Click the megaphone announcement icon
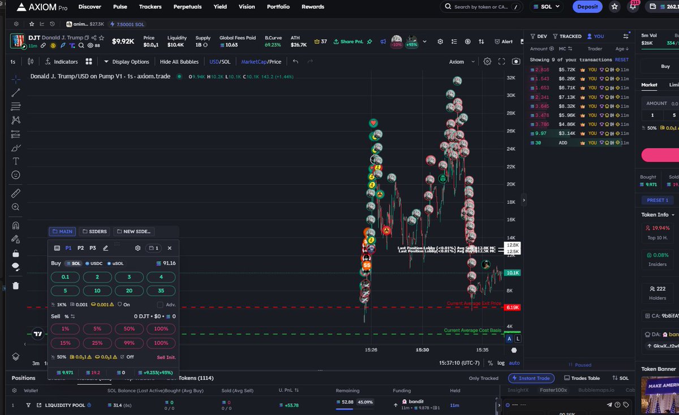This screenshot has width=679, height=415. point(383,41)
